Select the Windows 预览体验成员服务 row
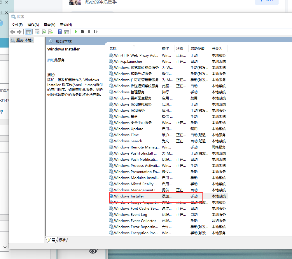This screenshot has height=259, width=292. click(x=168, y=67)
